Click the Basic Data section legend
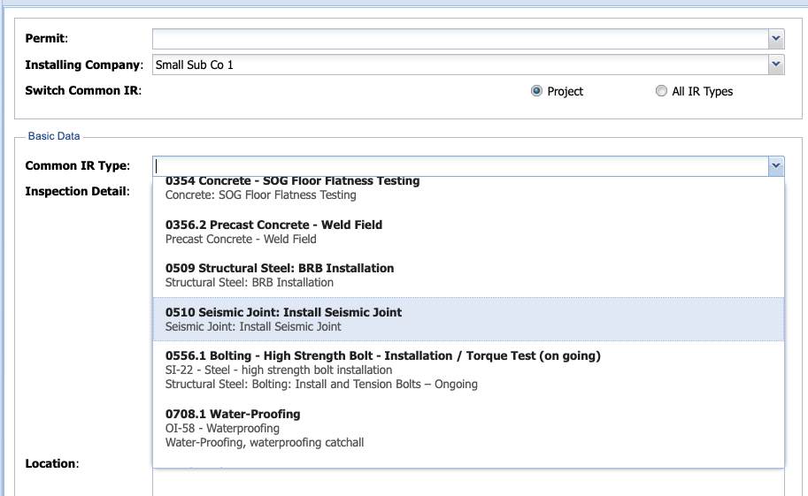The height and width of the screenshot is (496, 808). click(x=54, y=136)
